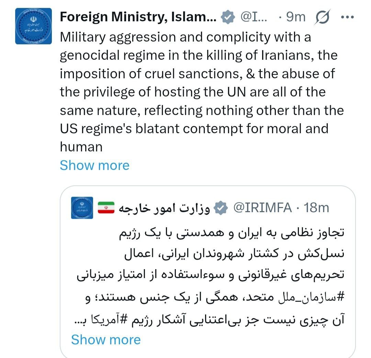Click the verified badge next to وزارت امور خارجه
This screenshot has height=358, width=371.
pos(220,207)
